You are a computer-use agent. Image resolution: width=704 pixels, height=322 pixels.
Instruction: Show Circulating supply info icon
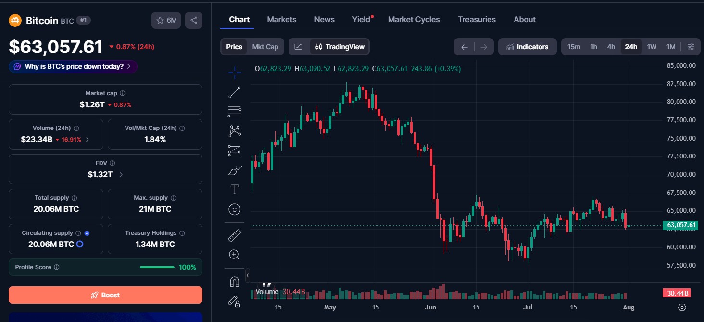[x=78, y=233]
